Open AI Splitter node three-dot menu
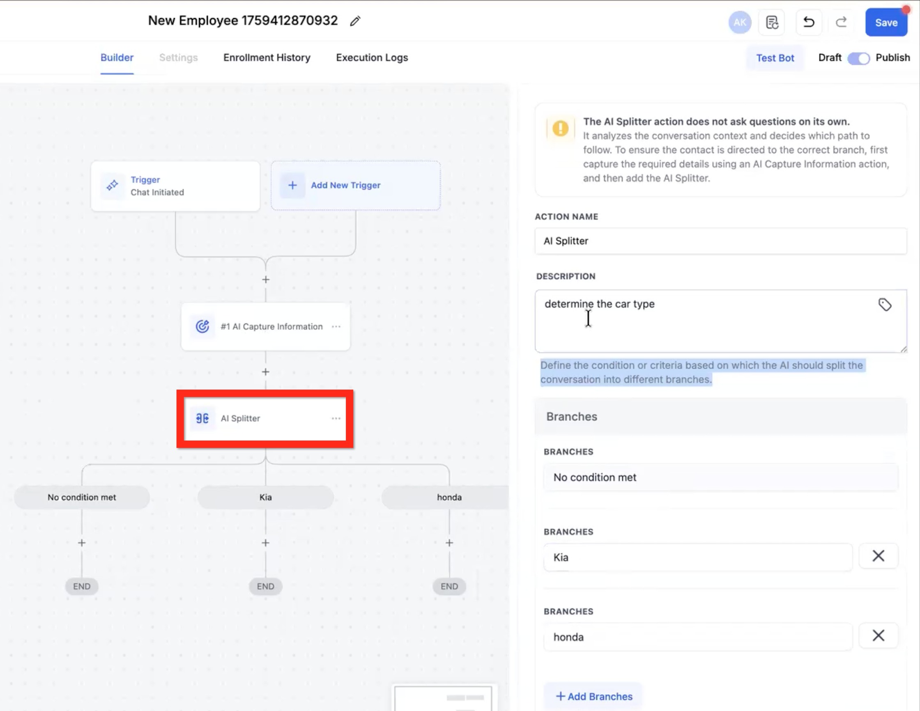 336,418
